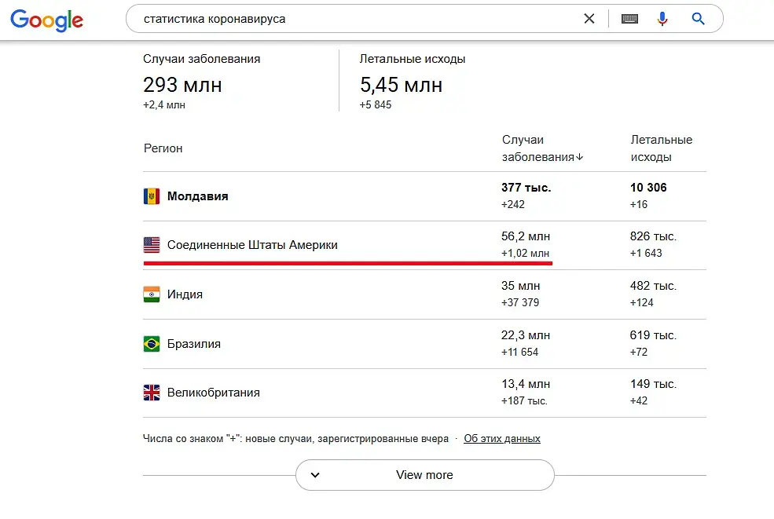This screenshot has height=519, width=774.
Task: Start voice search with microphone icon
Action: pos(662,19)
